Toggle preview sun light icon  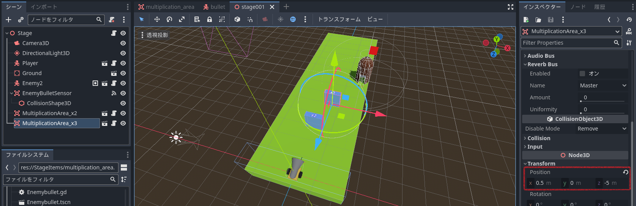tap(281, 19)
